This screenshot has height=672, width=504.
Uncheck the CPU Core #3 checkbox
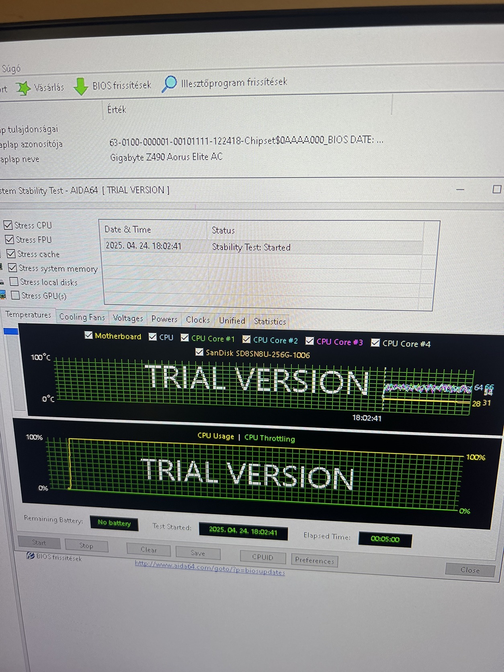[x=309, y=341]
